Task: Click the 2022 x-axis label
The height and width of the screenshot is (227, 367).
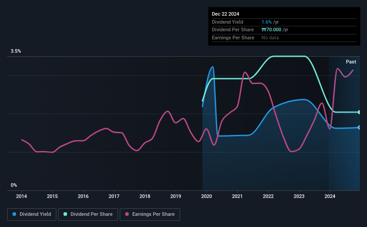Action: (268, 196)
